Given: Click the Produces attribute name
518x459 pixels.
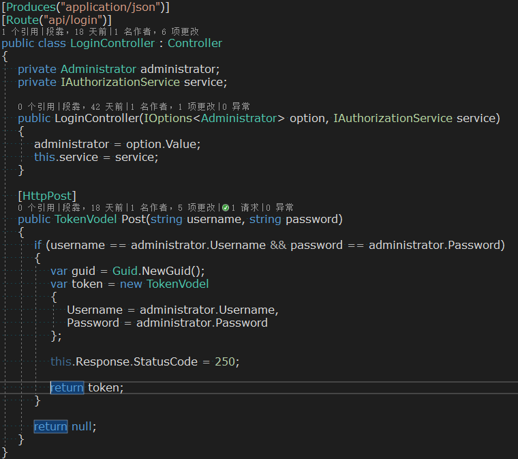Looking at the screenshot, I should 31,7.
